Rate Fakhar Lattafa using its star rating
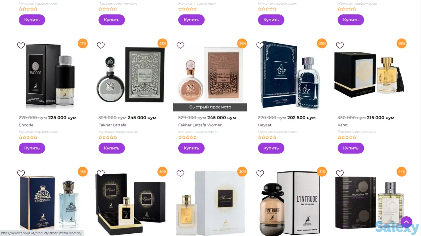This screenshot has height=236, width=421. pos(108,138)
